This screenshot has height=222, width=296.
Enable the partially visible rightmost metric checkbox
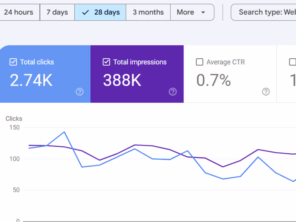(293, 62)
